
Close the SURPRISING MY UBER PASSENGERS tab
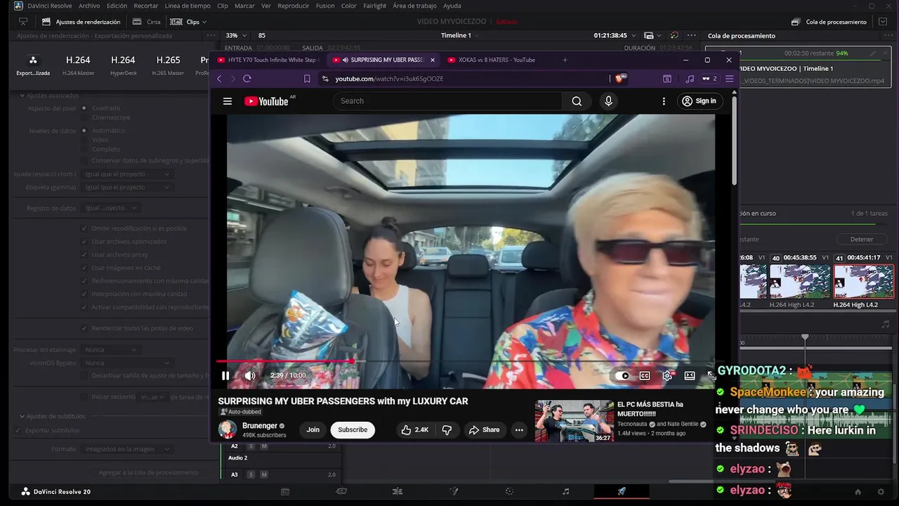click(x=433, y=60)
